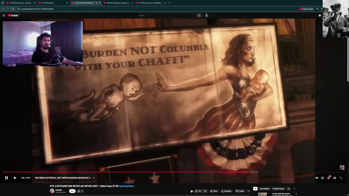The image size is (349, 196).
Task: Enter fullscreen mode in player
Action: point(341,178)
